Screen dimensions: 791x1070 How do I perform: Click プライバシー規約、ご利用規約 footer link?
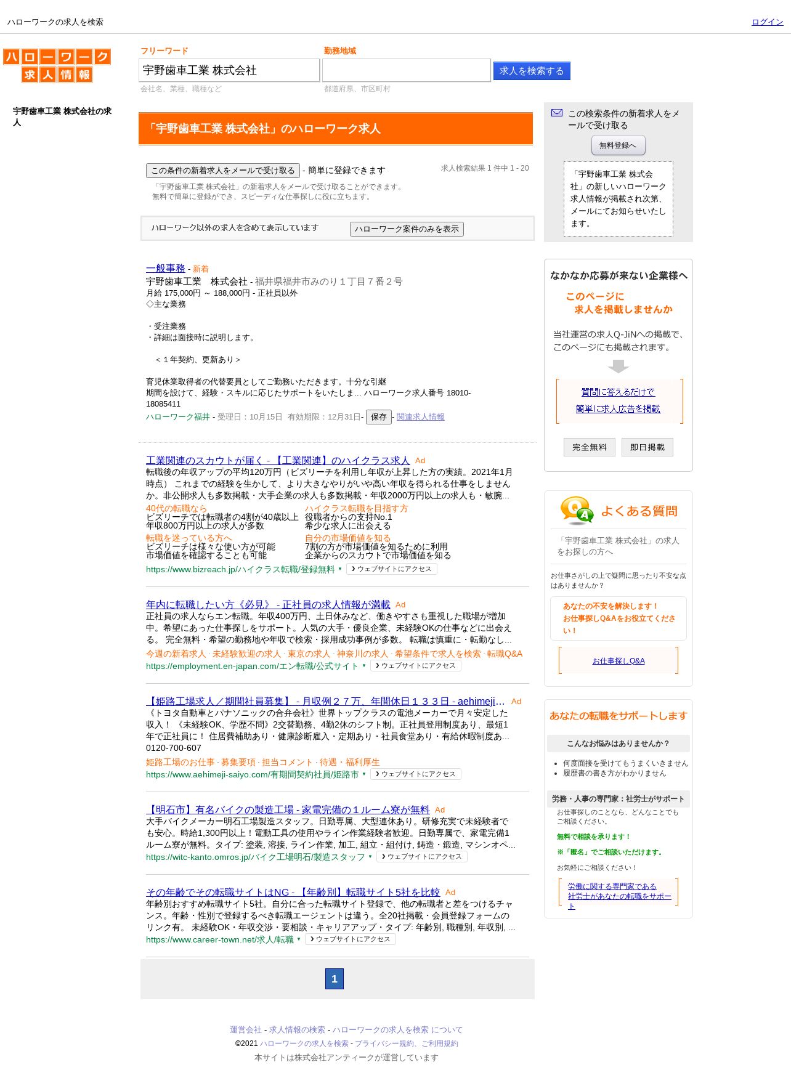[x=407, y=1044]
